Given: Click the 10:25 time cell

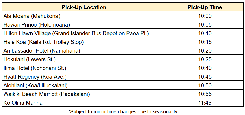Looking at the screenshot, I should 205,59.
